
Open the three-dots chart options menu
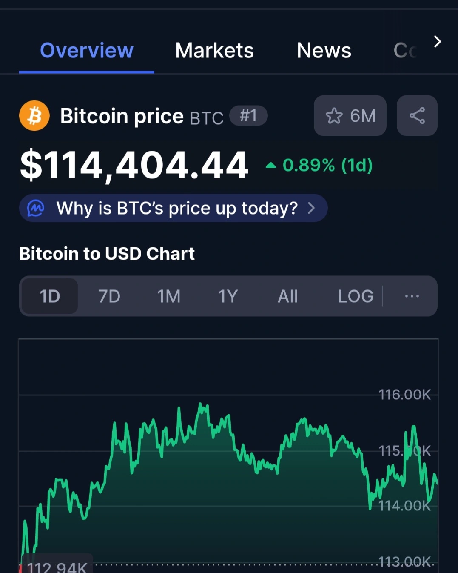(x=412, y=296)
